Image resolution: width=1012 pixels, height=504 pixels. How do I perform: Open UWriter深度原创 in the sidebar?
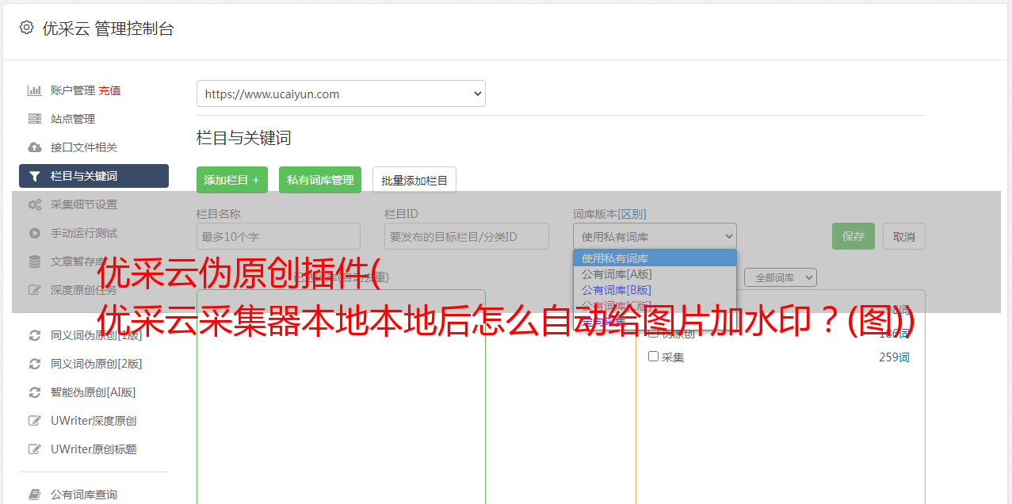pos(94,421)
